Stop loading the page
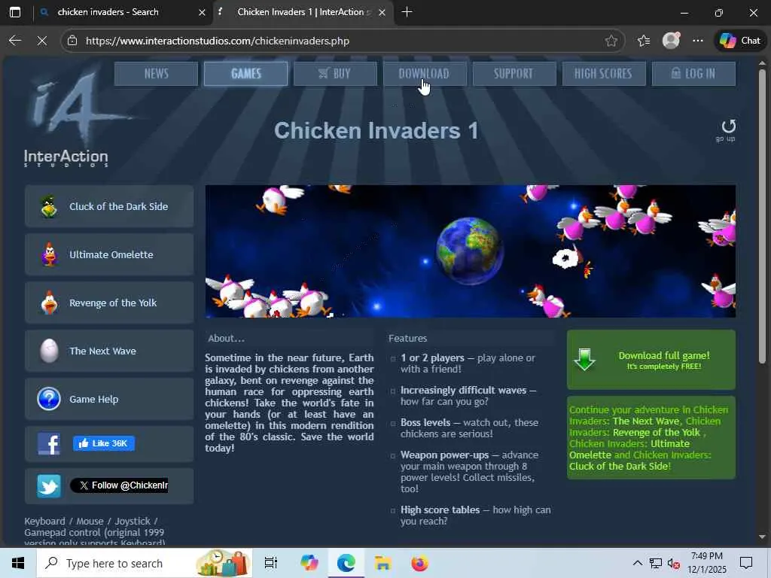This screenshot has width=771, height=578. click(x=42, y=41)
